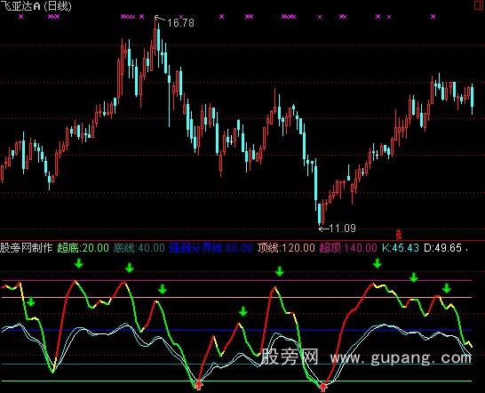This screenshot has width=485, height=393.
Task: Select the leftmost magenta cross marker at the top
Action: pos(20,16)
